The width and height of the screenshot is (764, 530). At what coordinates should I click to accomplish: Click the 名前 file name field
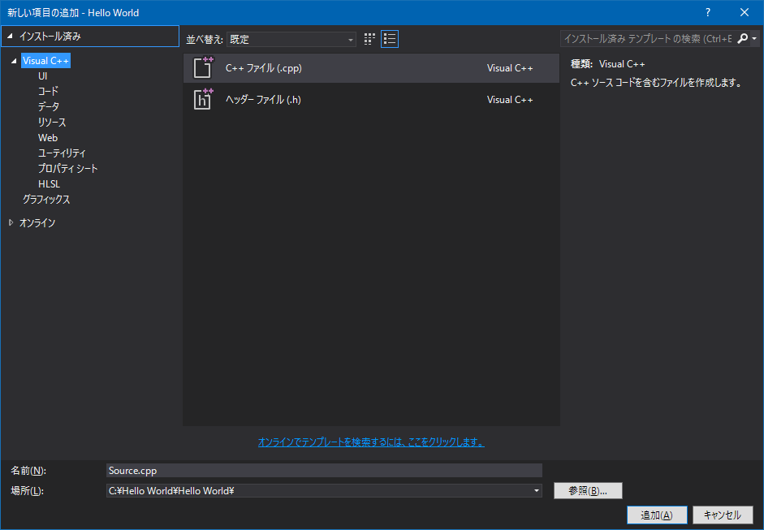pyautogui.click(x=325, y=471)
